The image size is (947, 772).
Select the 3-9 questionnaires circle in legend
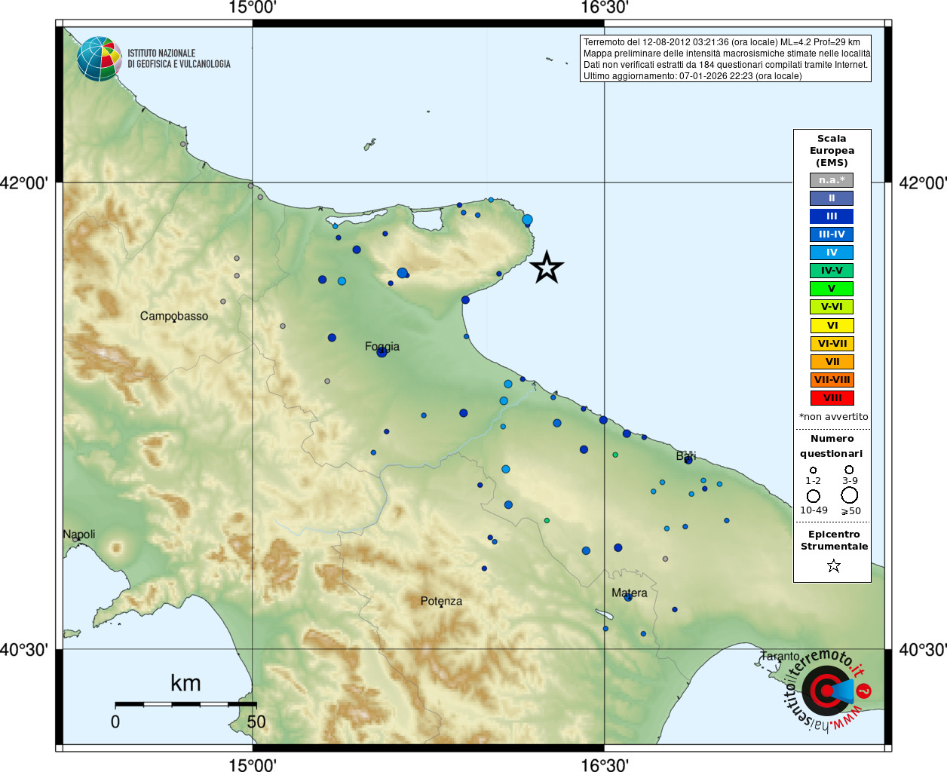pyautogui.click(x=849, y=469)
